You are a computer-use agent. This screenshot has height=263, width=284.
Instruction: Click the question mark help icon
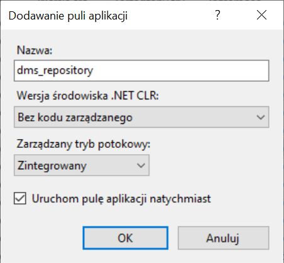[x=217, y=15]
